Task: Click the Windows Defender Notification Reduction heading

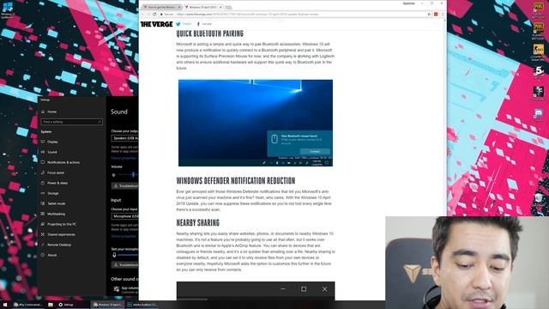Action: [x=236, y=181]
